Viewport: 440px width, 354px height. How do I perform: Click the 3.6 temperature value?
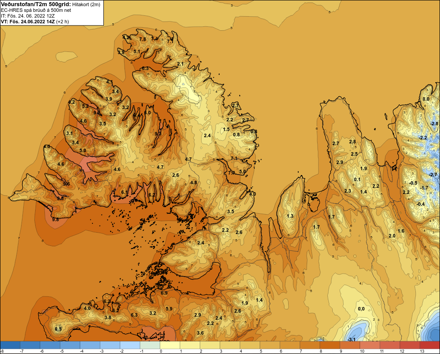(x=200, y=333)
